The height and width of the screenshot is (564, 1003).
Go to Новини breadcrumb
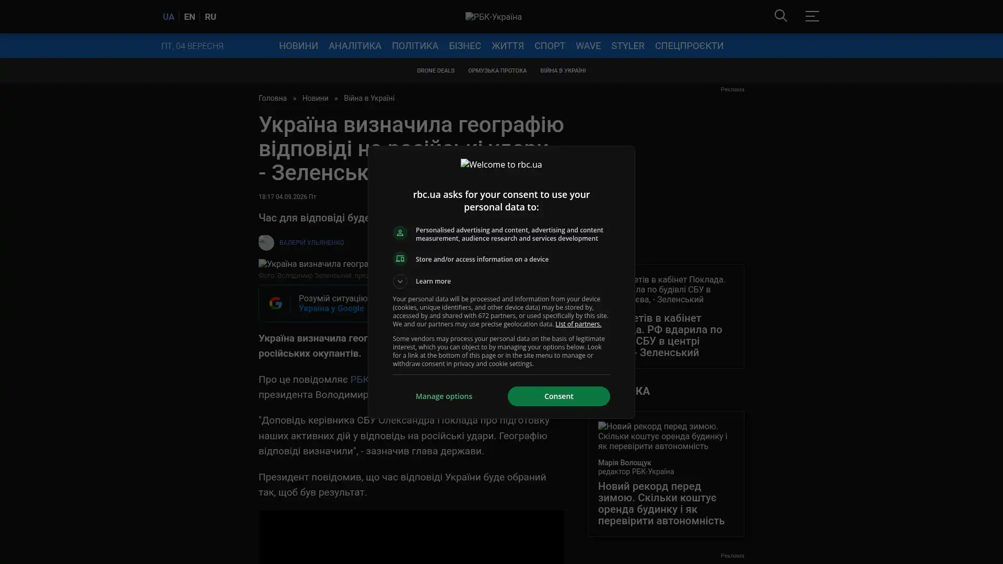click(316, 99)
